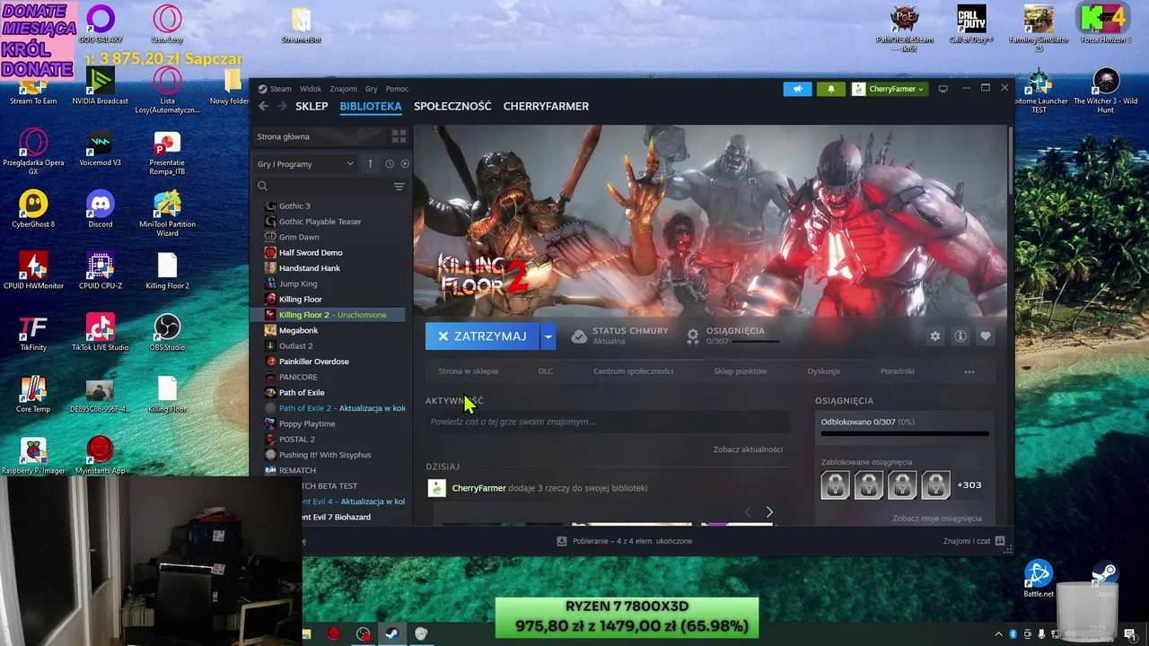Screen dimensions: 1149x646
Task: Go forward with the Steam forward arrow
Action: pyautogui.click(x=282, y=106)
